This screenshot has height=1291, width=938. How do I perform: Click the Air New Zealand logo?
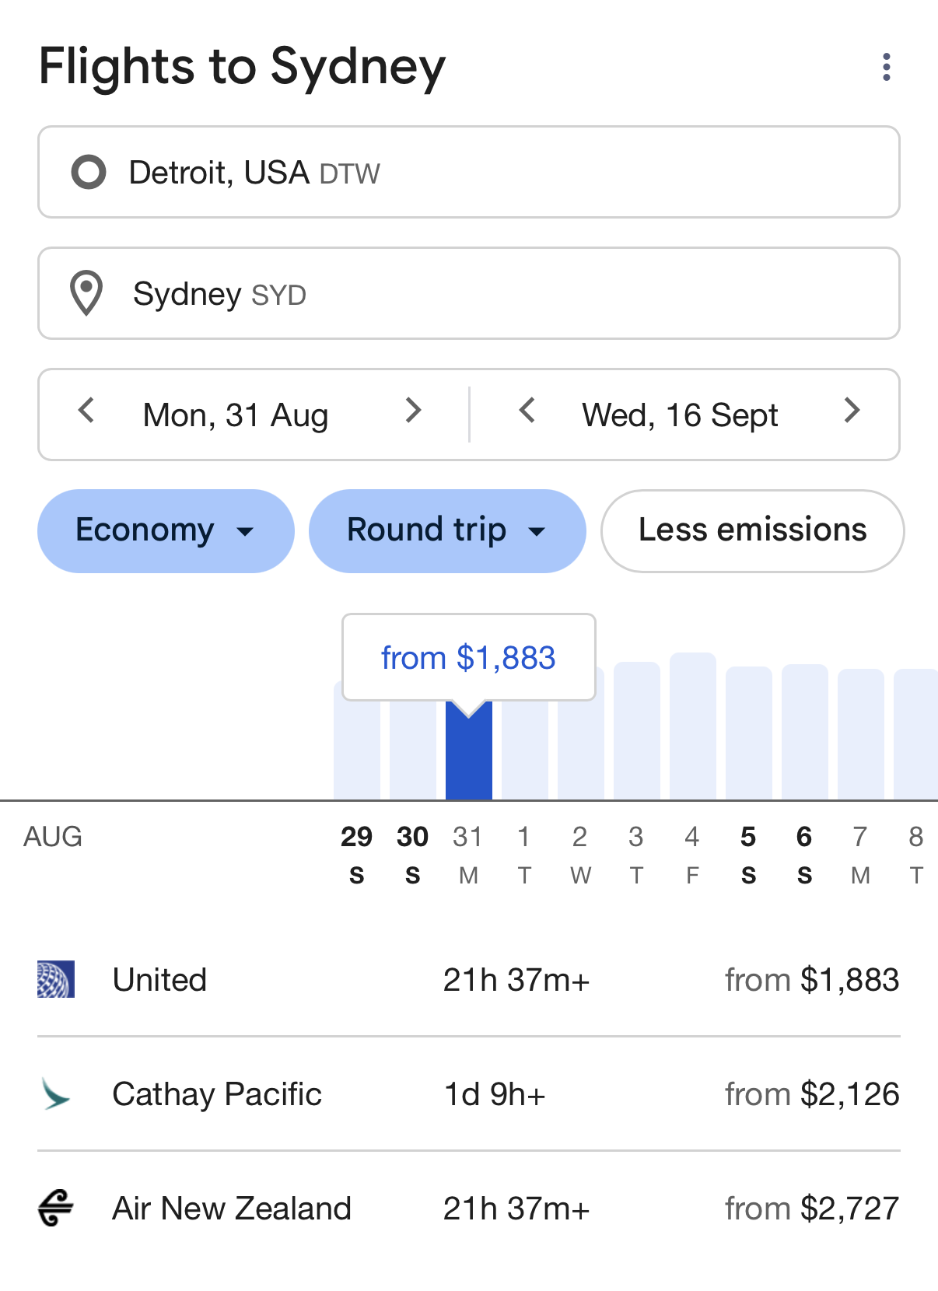56,1208
